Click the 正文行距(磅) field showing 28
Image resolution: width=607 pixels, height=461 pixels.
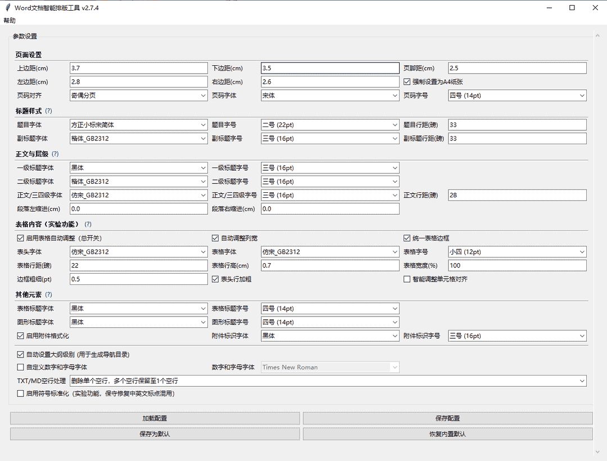(x=517, y=195)
